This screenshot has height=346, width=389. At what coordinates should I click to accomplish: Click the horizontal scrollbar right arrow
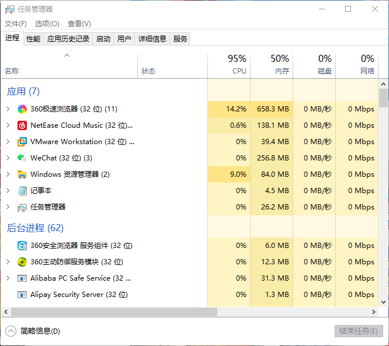tap(374, 312)
